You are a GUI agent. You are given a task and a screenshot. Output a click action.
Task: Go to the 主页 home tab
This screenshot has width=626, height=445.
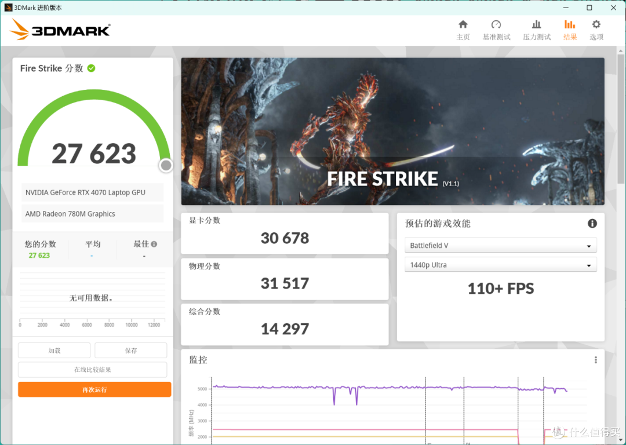[463, 30]
